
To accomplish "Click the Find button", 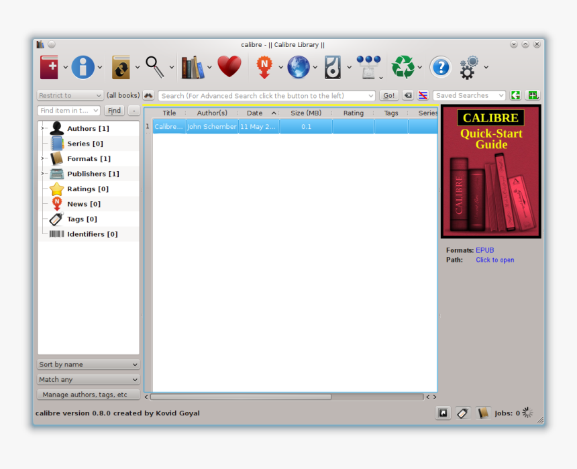I will click(x=114, y=111).
